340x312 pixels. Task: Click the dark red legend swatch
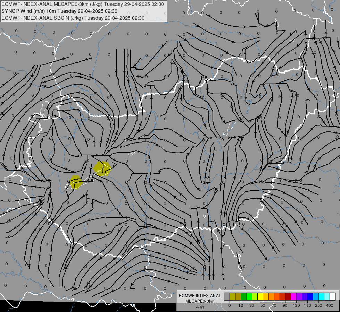288,296
